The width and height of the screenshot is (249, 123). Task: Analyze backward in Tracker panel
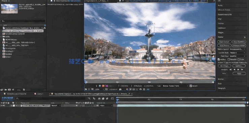[x=235, y=69]
